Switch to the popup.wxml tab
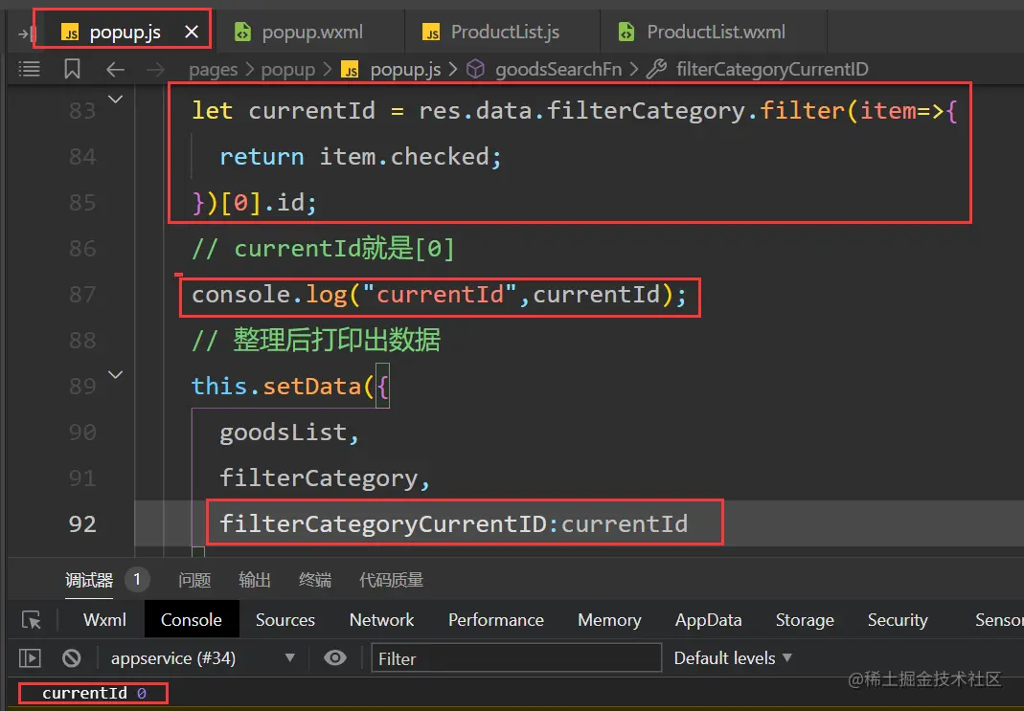1024x711 pixels. tap(299, 32)
